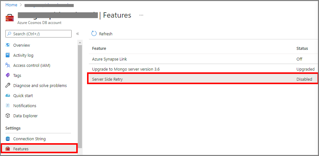Click the Cosmos DB account toolbox icon
This screenshot has height=156, width=319.
pos(10,18)
